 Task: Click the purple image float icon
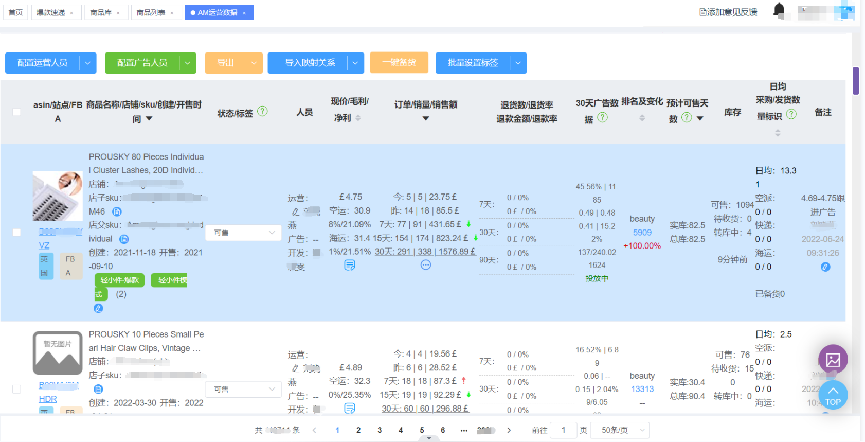(x=833, y=359)
